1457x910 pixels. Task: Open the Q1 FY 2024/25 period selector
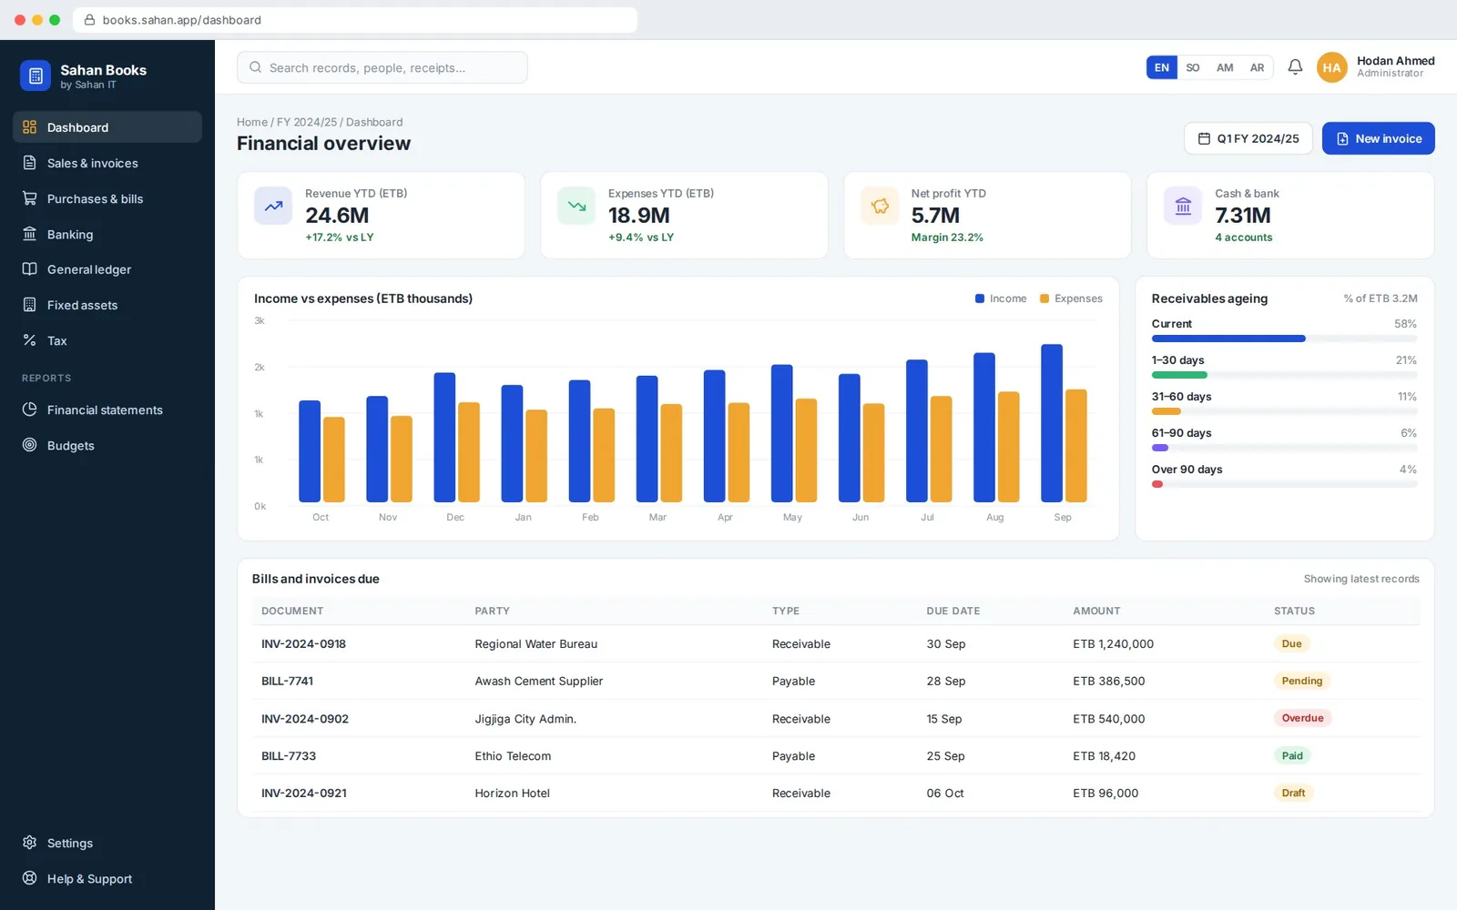pyautogui.click(x=1248, y=138)
